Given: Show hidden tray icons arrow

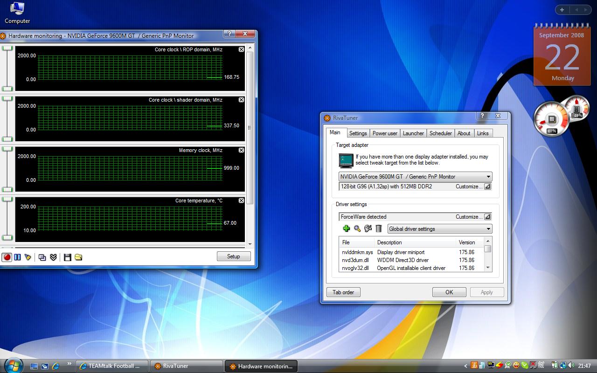Looking at the screenshot, I should [465, 366].
